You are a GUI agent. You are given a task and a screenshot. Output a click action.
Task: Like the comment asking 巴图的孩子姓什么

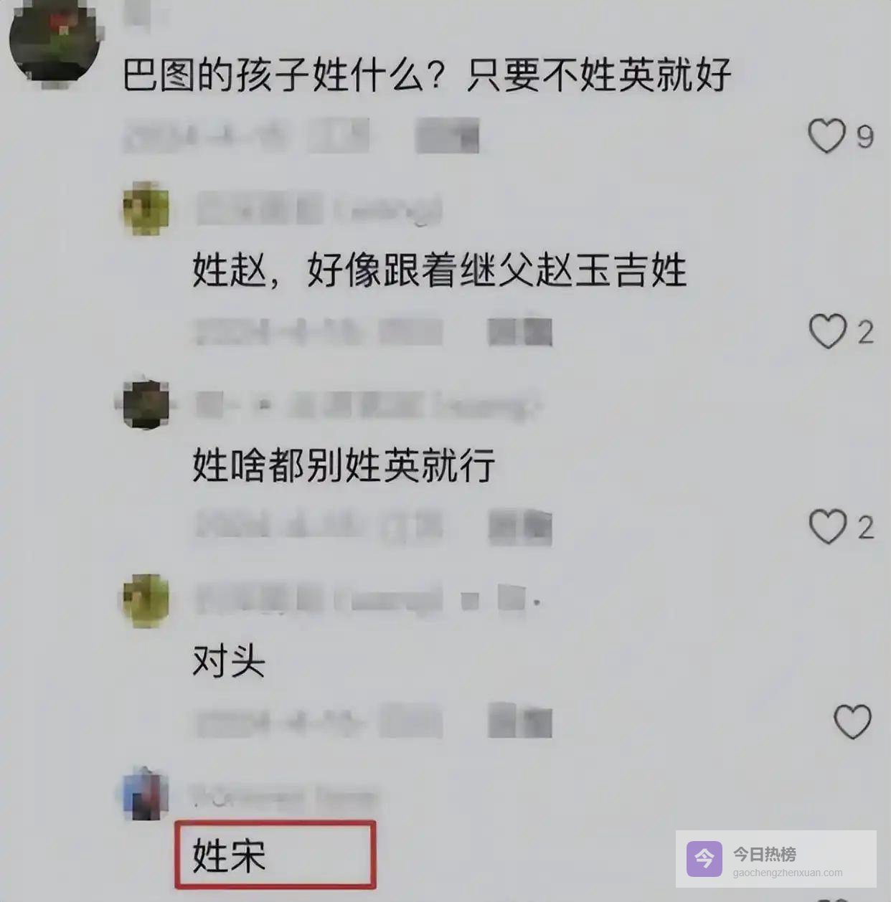[826, 136]
